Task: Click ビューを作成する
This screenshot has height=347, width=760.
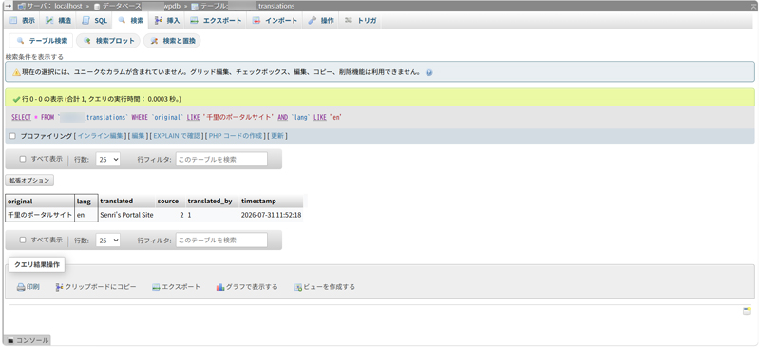Action: pyautogui.click(x=325, y=287)
